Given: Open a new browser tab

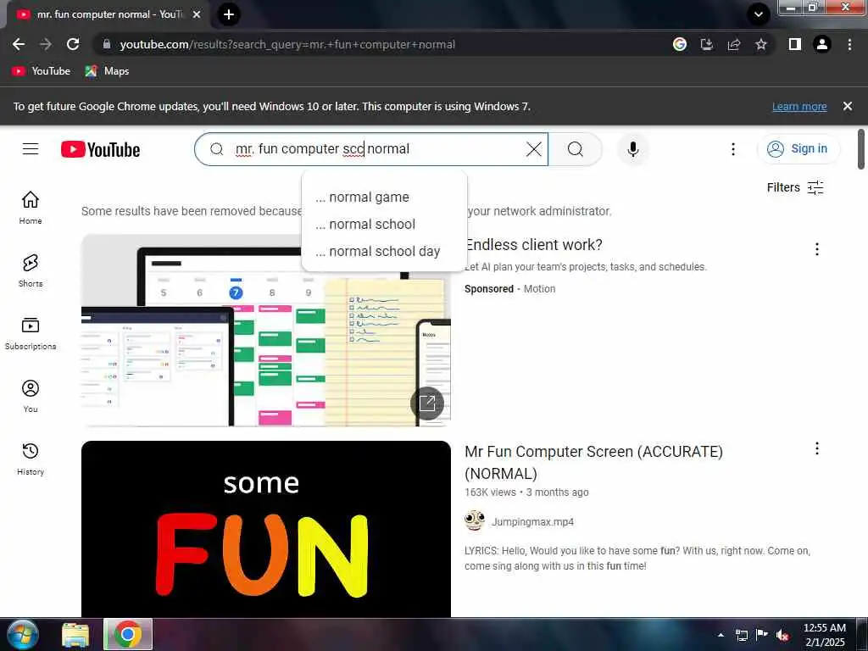Looking at the screenshot, I should (229, 14).
